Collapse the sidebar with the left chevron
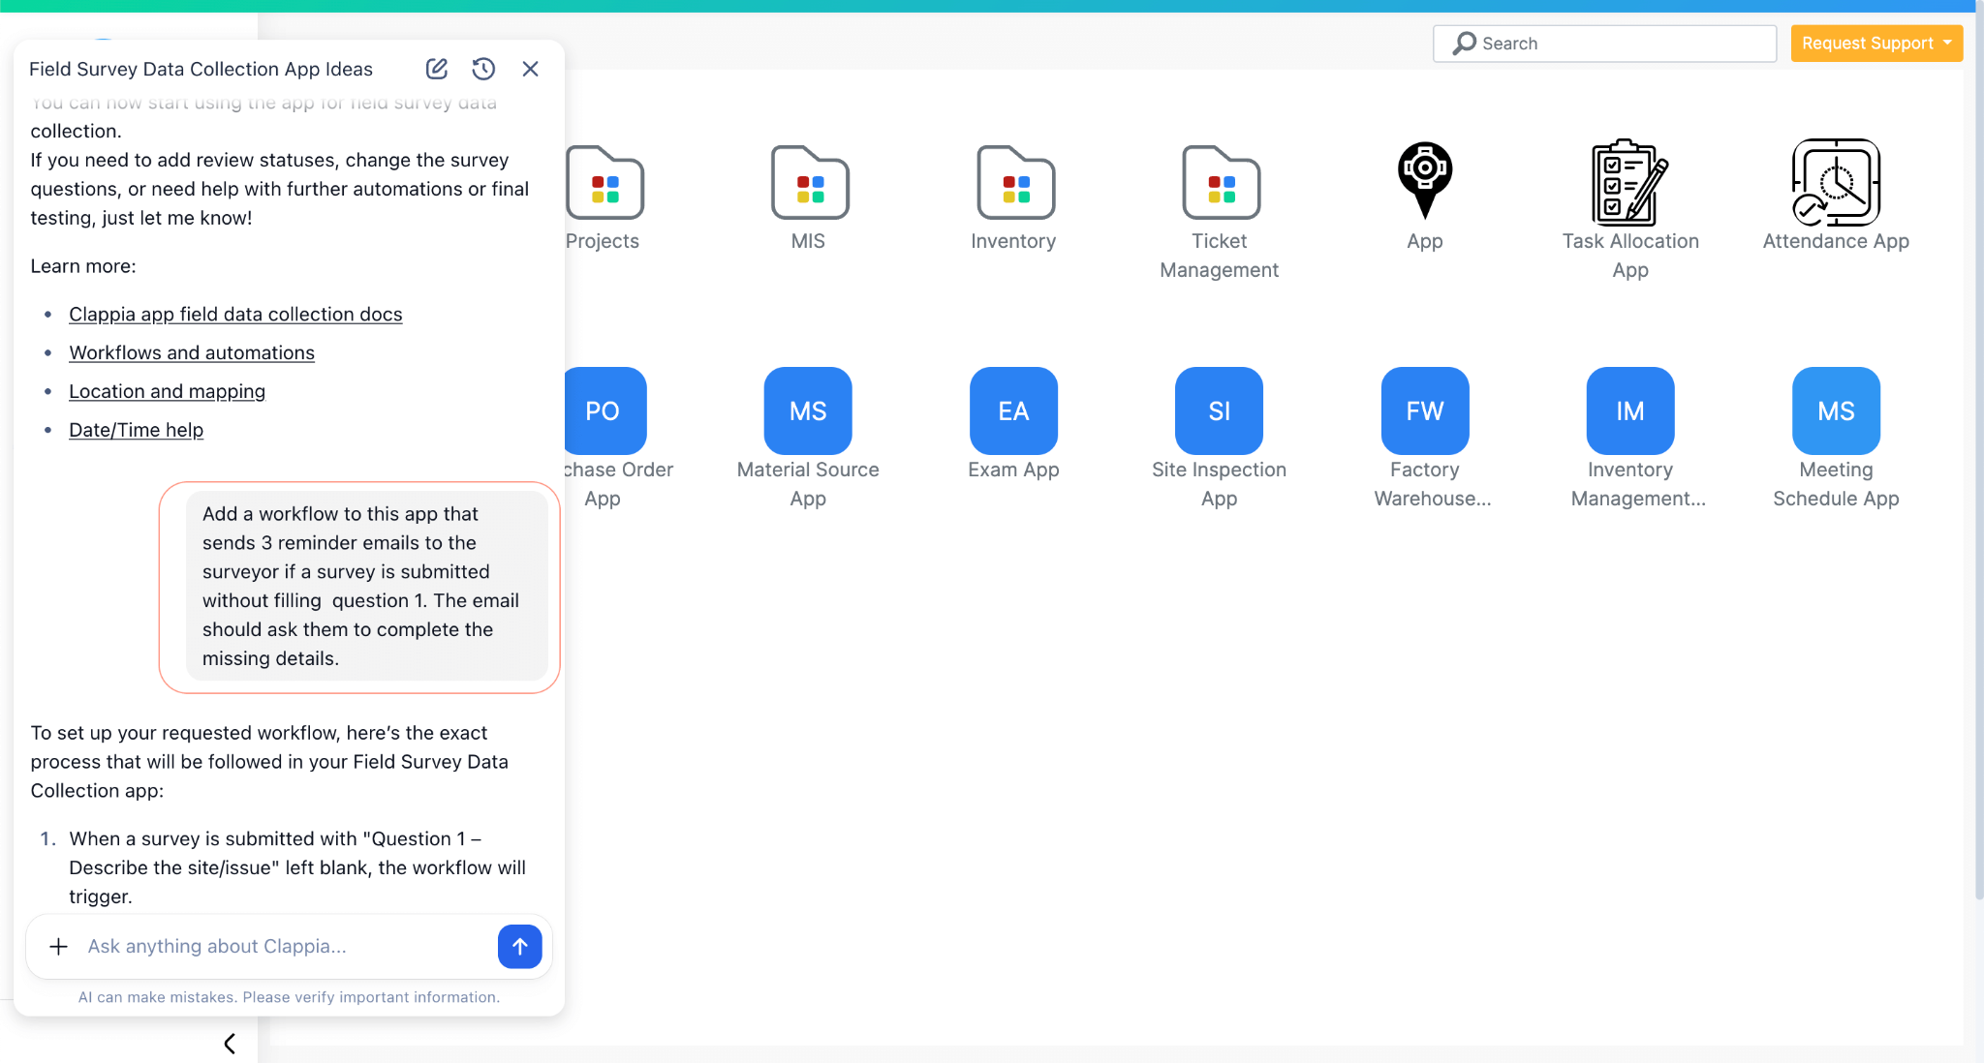 click(230, 1044)
